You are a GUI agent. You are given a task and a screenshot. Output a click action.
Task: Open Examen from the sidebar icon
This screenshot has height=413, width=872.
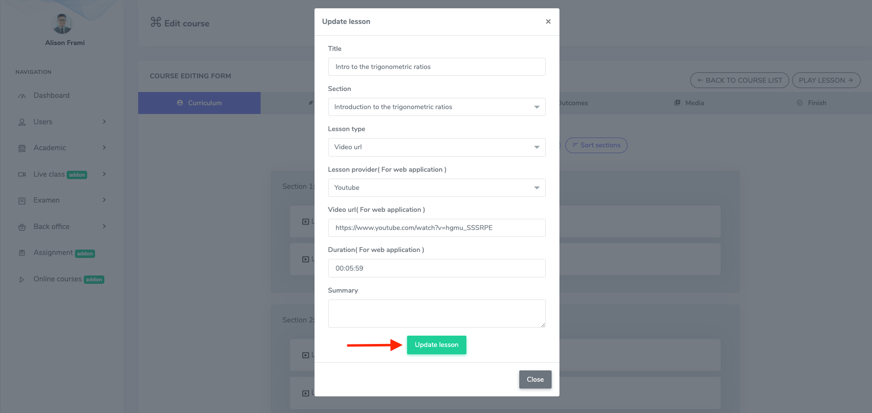pos(22,200)
